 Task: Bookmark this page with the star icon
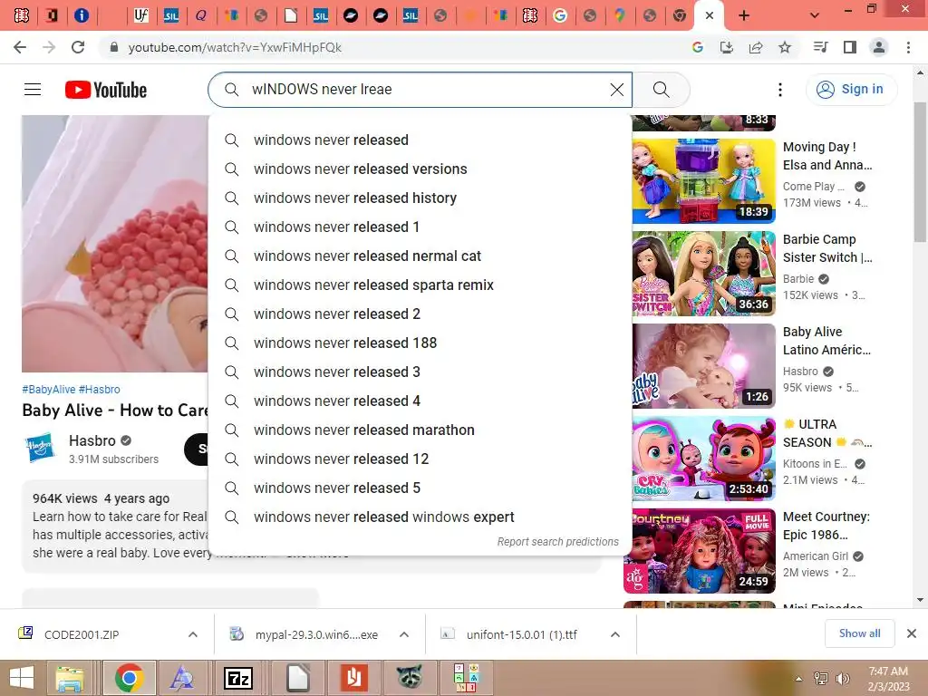[x=785, y=47]
